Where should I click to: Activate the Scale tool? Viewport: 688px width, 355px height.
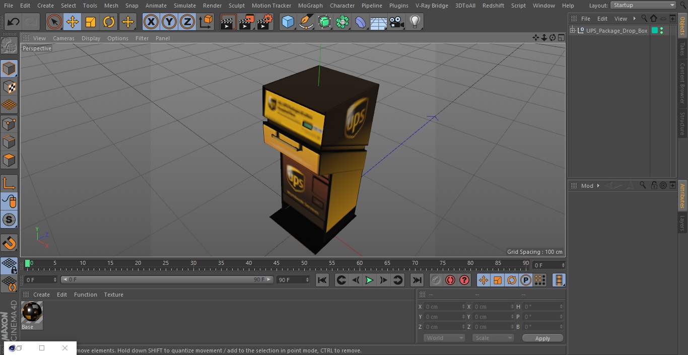[x=91, y=22]
